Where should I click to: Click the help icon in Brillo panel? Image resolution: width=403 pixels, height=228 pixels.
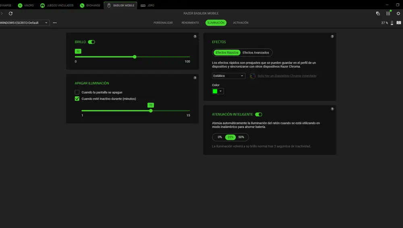click(x=195, y=37)
